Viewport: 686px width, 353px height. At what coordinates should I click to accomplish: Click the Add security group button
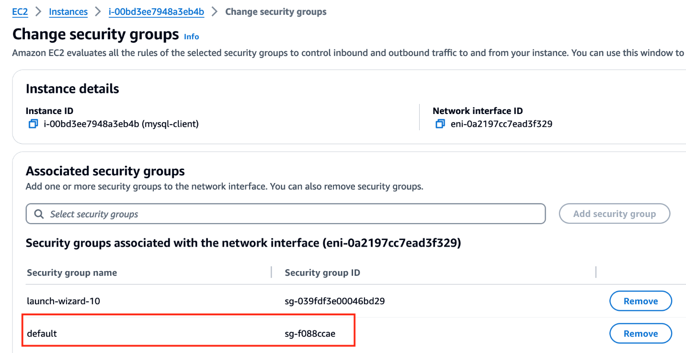(x=614, y=214)
